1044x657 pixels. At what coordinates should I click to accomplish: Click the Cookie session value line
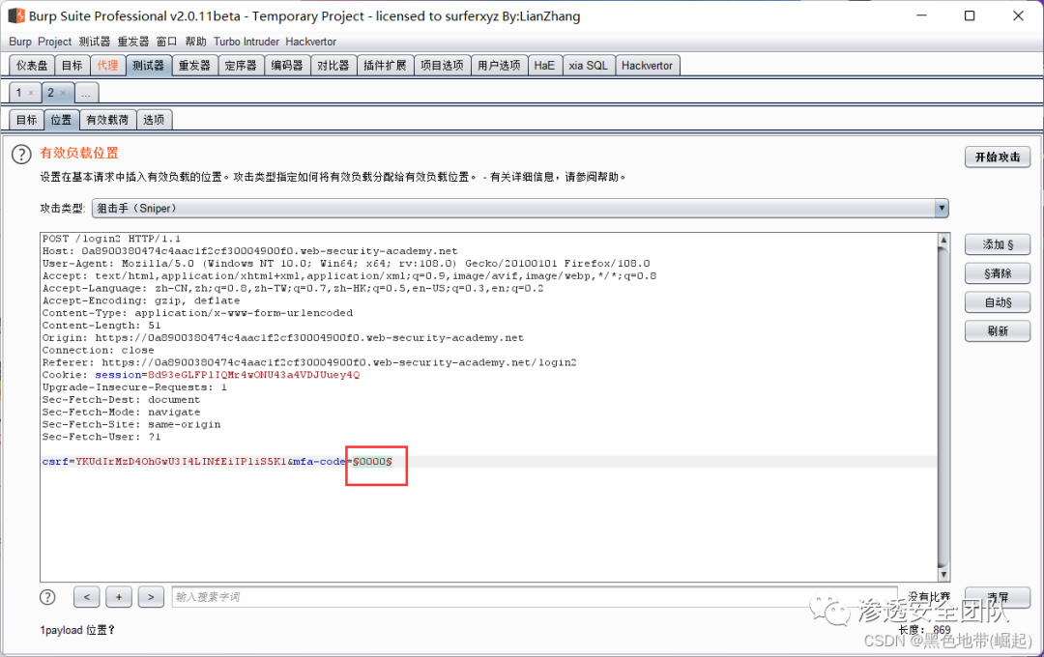(201, 375)
